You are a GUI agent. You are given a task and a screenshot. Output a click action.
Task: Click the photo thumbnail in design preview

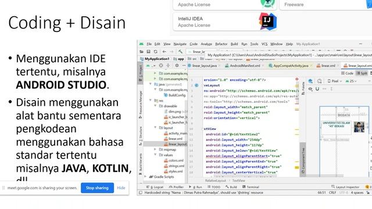(359, 127)
